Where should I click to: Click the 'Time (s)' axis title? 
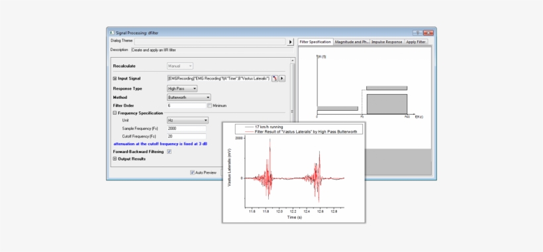295,218
